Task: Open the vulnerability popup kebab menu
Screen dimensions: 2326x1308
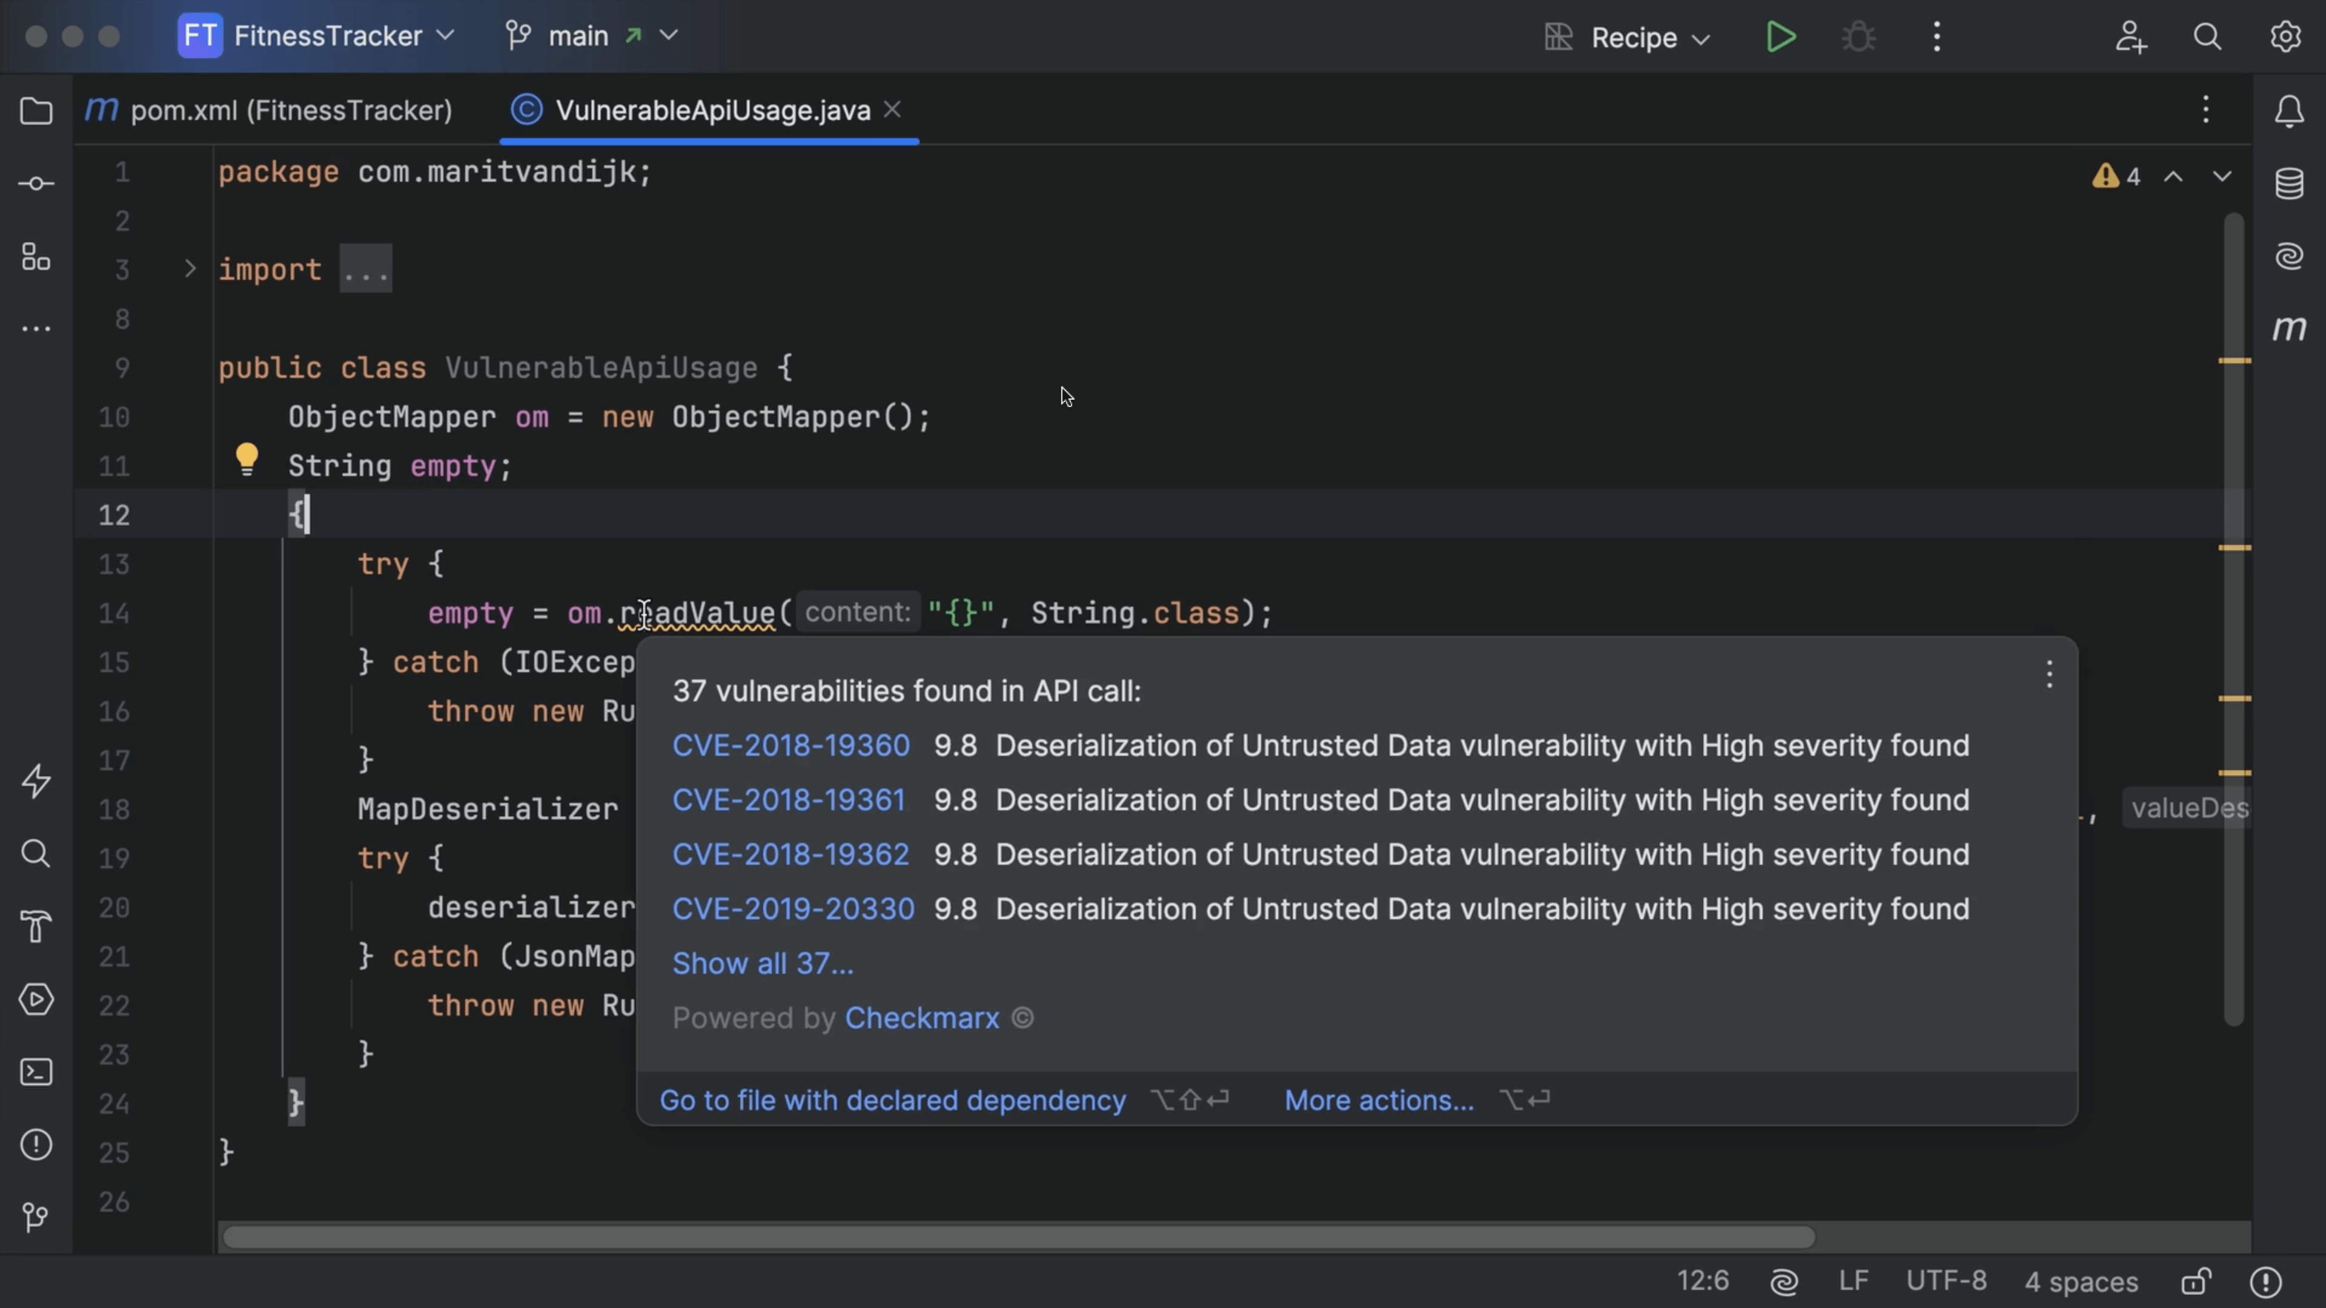Action: (2049, 673)
